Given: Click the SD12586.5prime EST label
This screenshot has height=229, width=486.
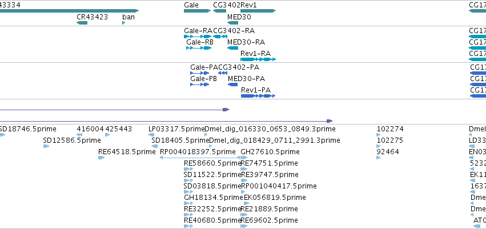Looking at the screenshot, I should pyautogui.click(x=72, y=140).
